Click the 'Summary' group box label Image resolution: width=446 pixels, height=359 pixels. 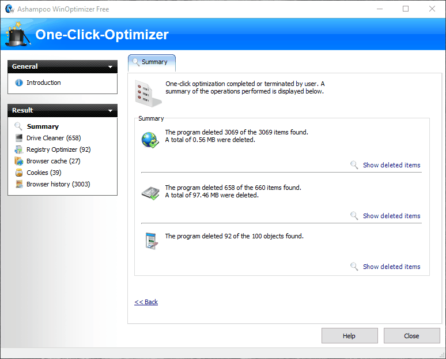pos(151,118)
